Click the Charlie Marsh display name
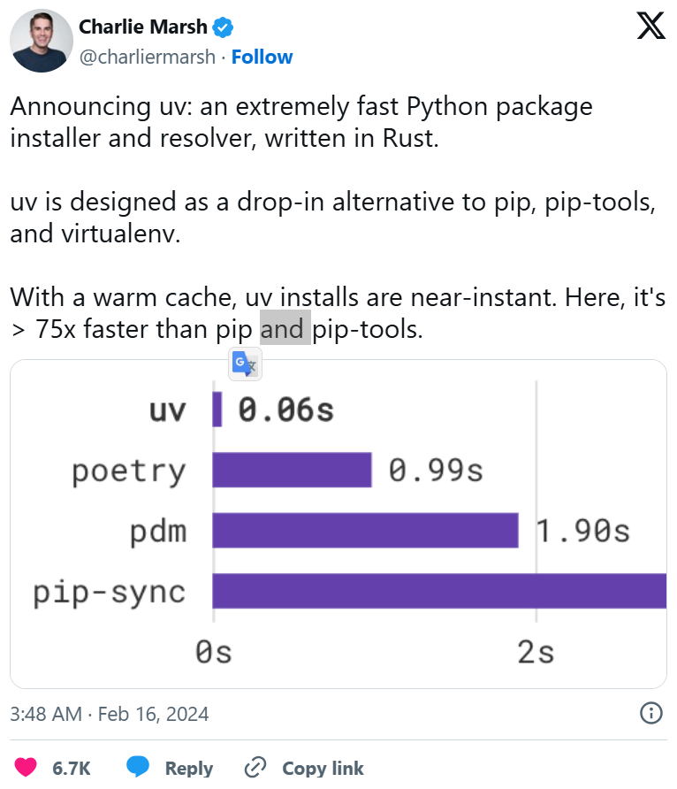 click(143, 27)
